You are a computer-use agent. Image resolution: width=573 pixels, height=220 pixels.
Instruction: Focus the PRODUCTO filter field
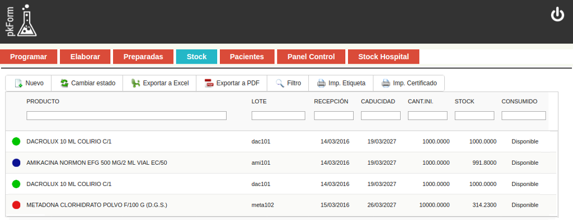(x=126, y=116)
